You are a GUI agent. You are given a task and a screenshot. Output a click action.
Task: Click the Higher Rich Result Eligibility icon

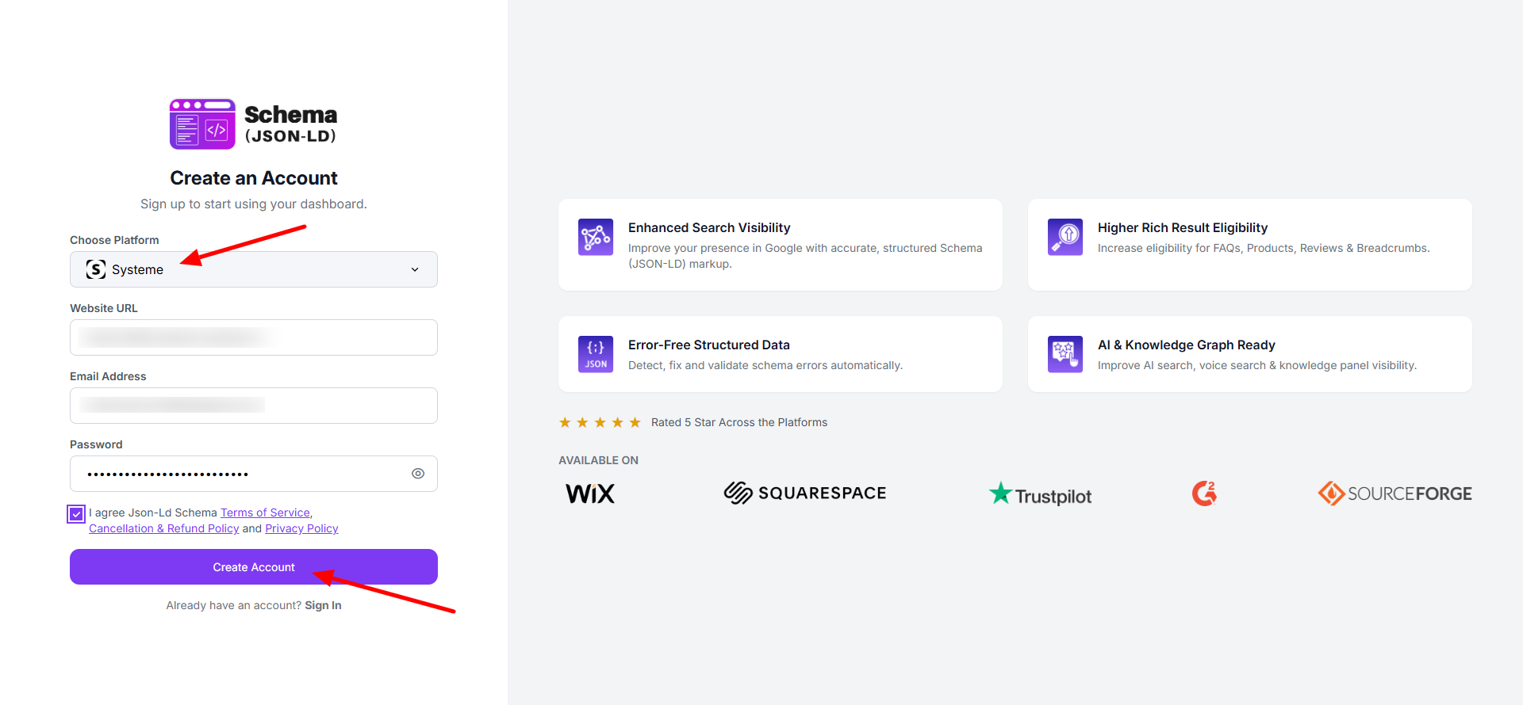click(x=1065, y=237)
